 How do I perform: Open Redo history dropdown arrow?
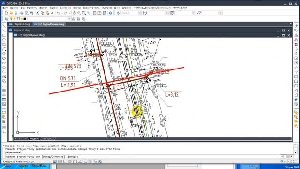(x=69, y=13)
